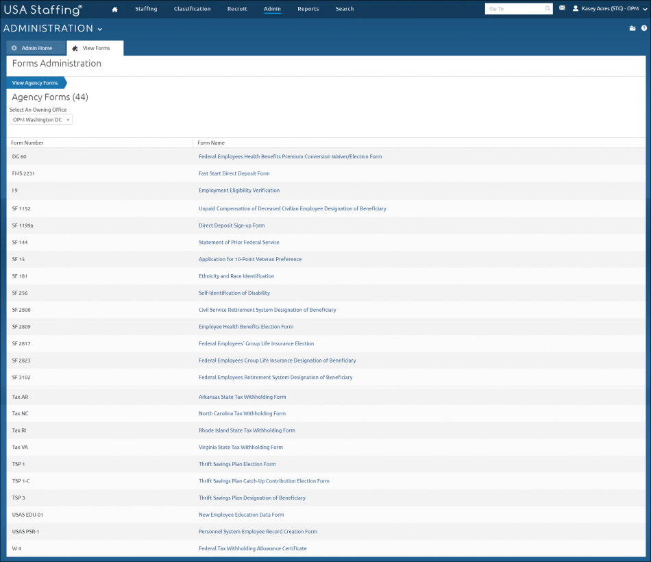Open Virginia State Tax Withholding Form link
The image size is (651, 562).
(241, 448)
